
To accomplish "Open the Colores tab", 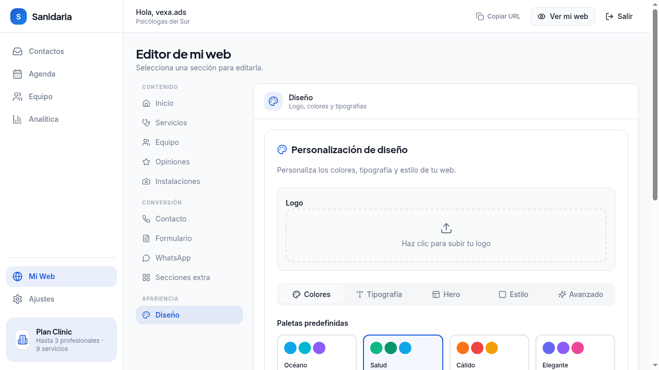I will click(311, 294).
